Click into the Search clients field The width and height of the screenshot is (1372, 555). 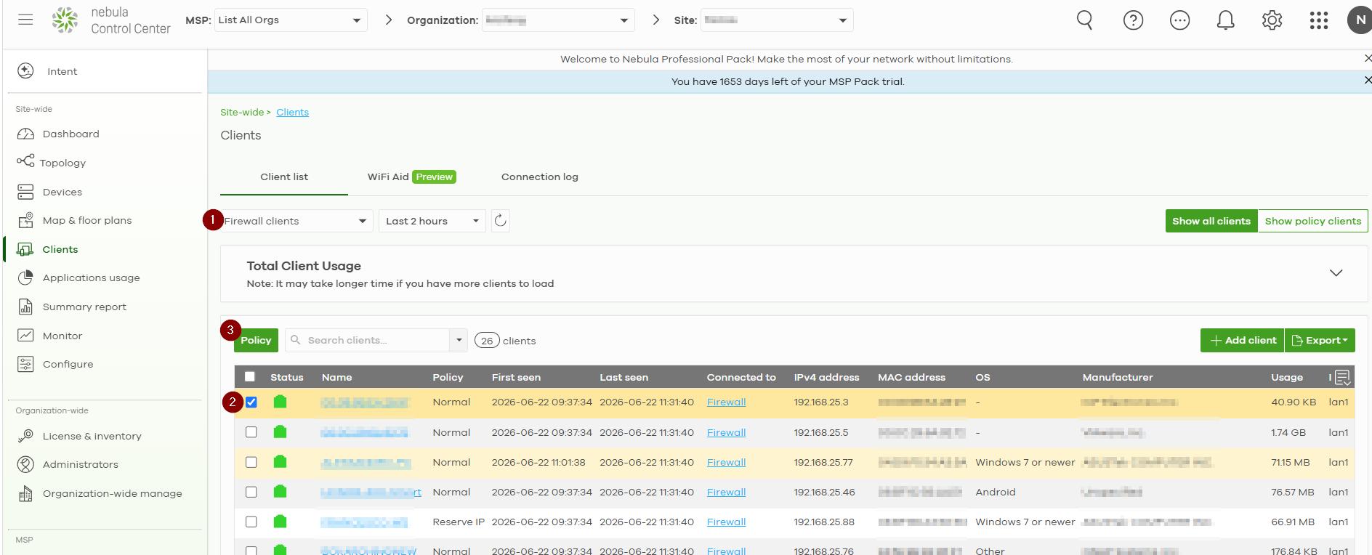(x=368, y=340)
